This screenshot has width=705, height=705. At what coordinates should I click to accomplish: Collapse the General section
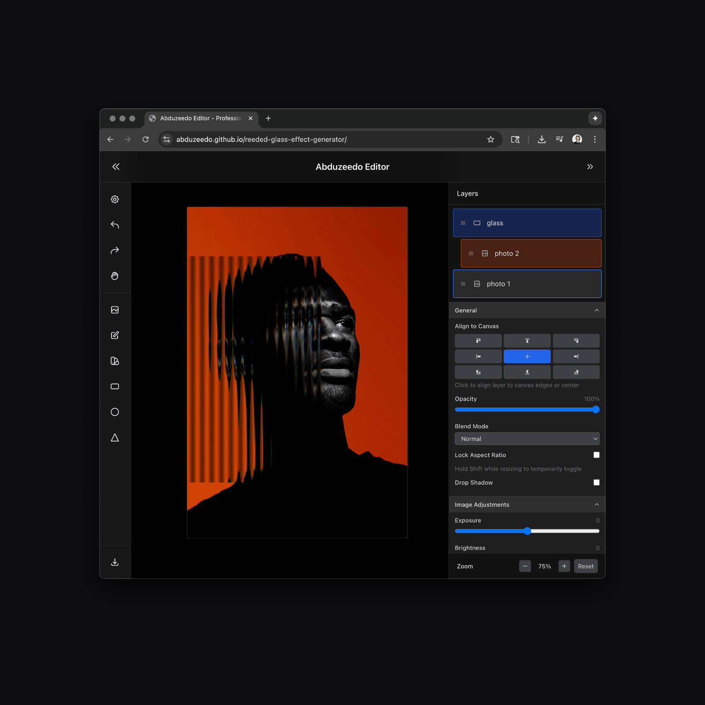(x=597, y=310)
